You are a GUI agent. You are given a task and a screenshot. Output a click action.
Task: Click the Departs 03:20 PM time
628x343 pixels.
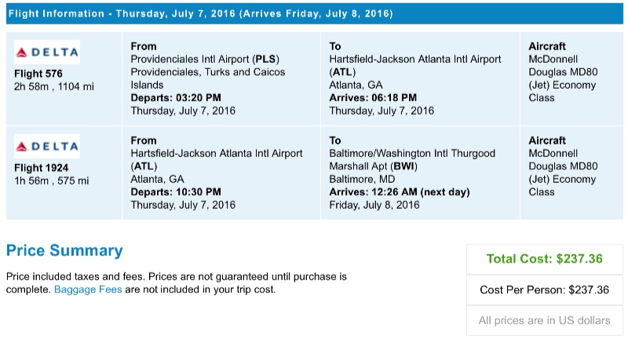[x=175, y=97]
